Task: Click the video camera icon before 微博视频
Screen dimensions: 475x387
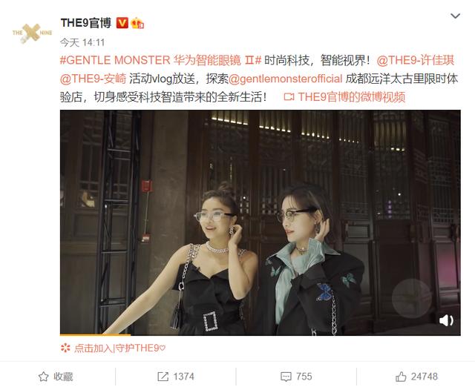Action: [x=289, y=97]
